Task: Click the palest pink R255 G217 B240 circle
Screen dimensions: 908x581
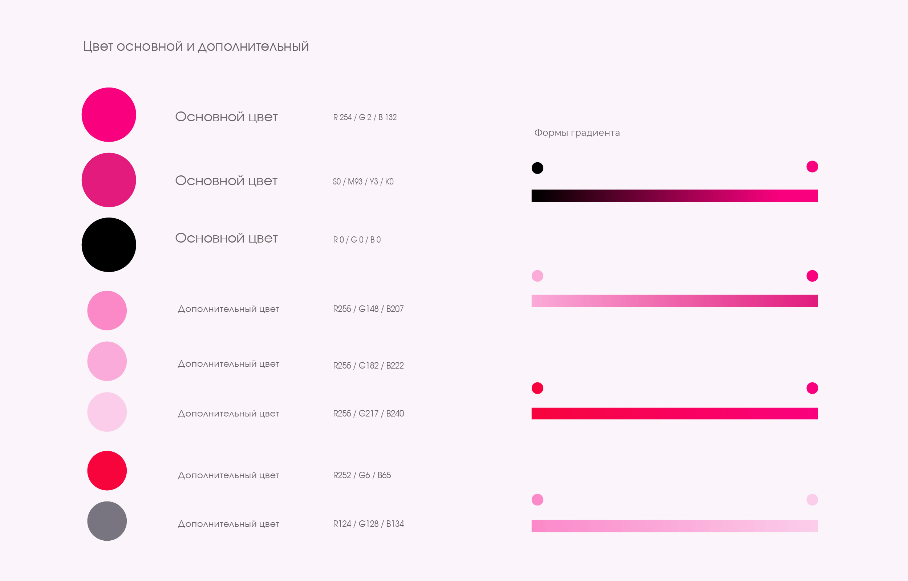Action: [107, 412]
